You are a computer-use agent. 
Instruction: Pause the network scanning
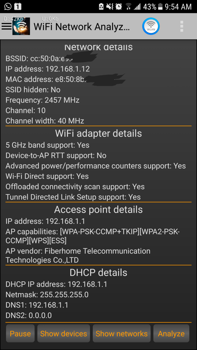pos(20,334)
